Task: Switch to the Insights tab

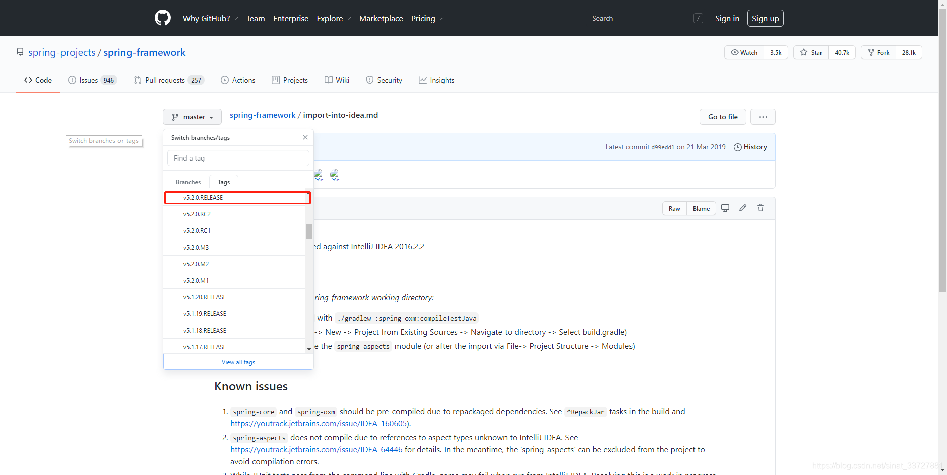Action: click(436, 80)
